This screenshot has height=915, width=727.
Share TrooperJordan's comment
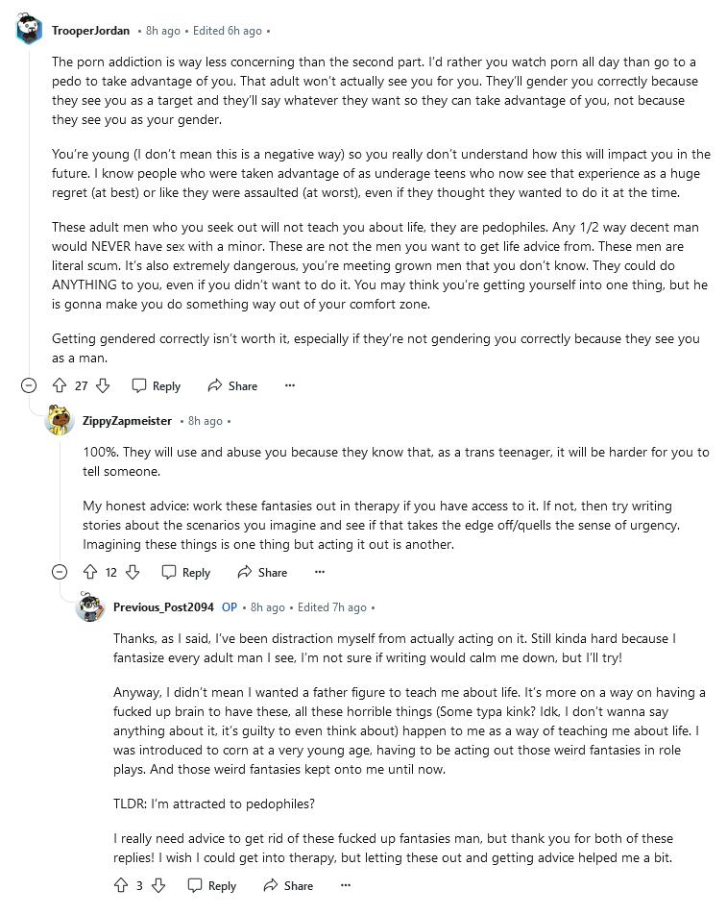(232, 385)
